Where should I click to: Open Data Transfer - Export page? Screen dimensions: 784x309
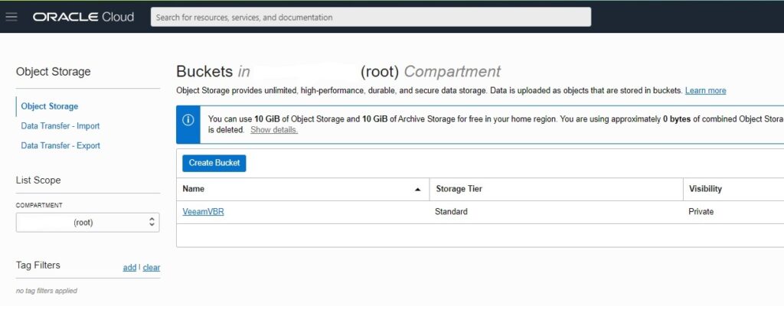60,145
